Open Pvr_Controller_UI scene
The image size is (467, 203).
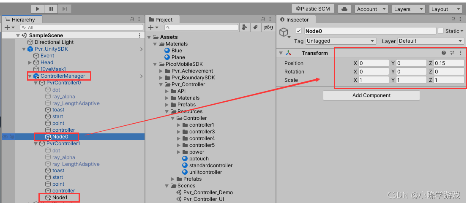(204, 199)
